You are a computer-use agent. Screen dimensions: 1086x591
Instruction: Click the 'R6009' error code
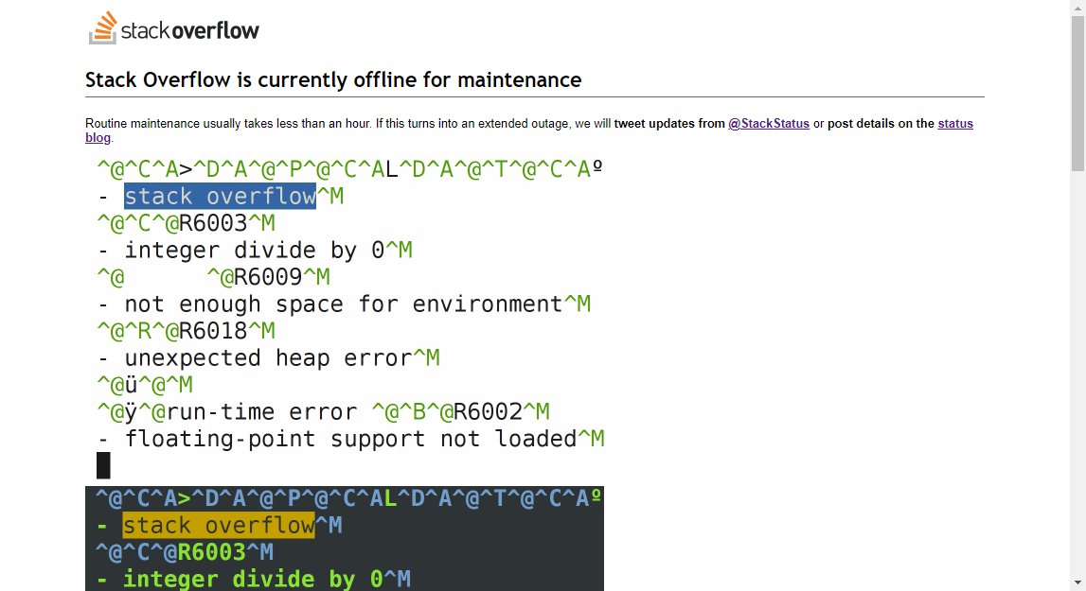point(268,277)
